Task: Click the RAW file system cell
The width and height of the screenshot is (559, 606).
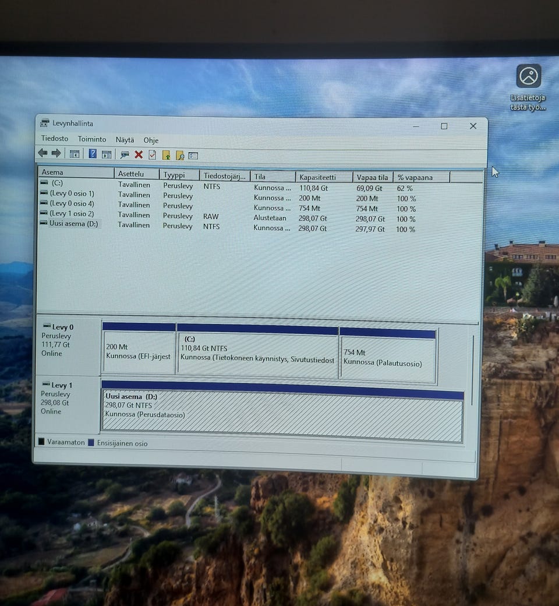Action: pyautogui.click(x=211, y=216)
